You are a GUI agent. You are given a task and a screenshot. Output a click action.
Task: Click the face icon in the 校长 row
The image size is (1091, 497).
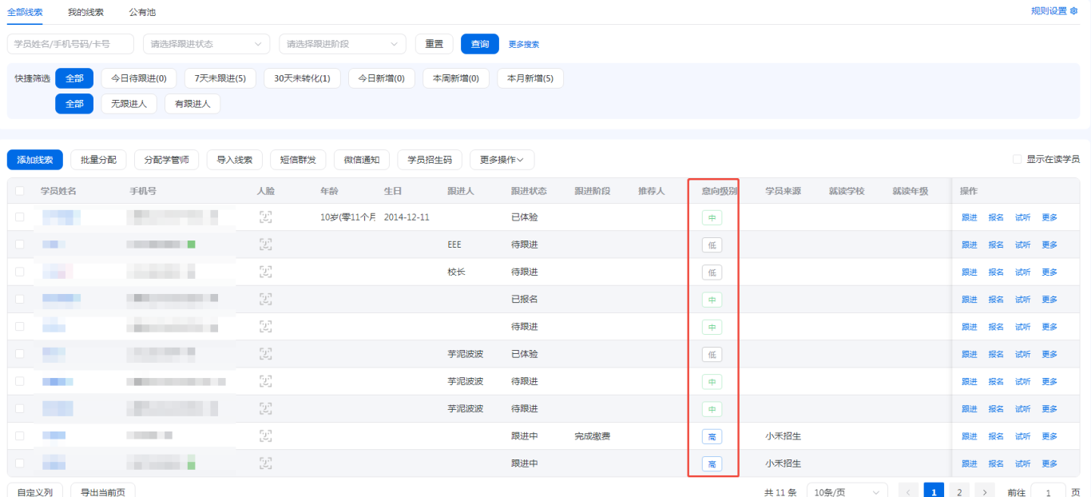(x=266, y=272)
